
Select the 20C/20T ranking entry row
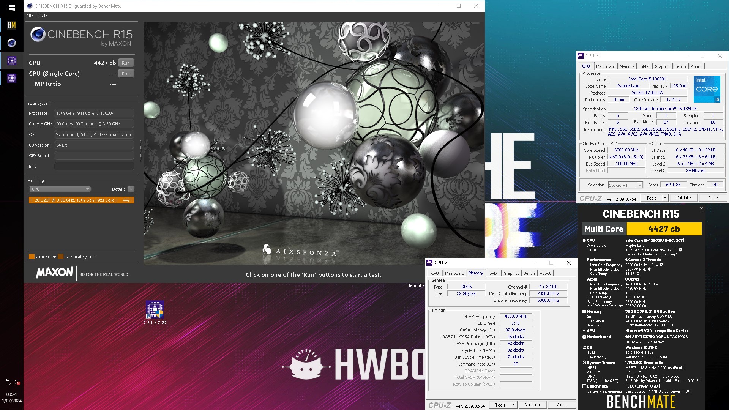[x=81, y=200]
